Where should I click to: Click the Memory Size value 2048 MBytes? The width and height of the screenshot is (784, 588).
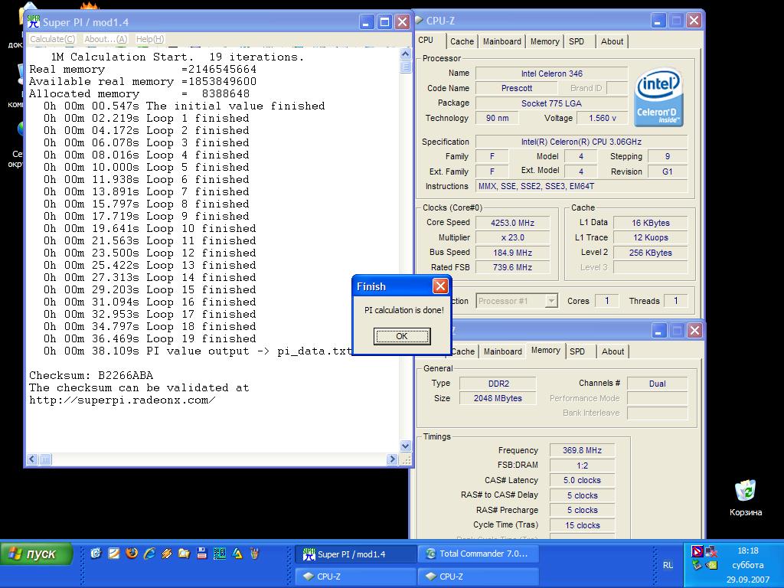(x=498, y=398)
